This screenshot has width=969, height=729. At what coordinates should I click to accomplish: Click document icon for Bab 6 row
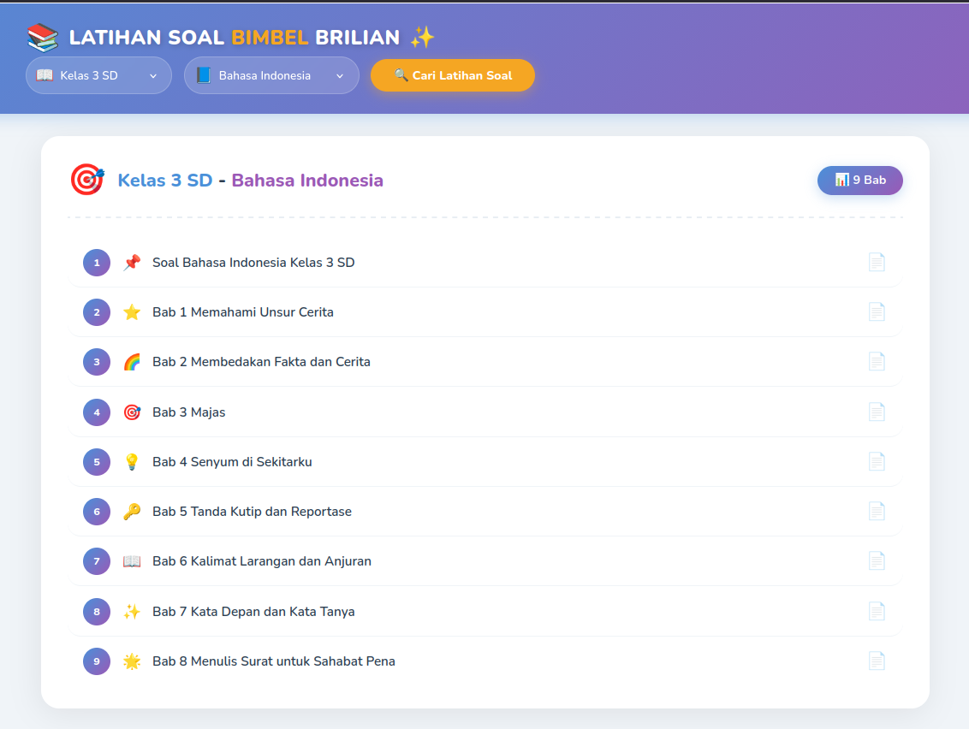click(877, 560)
